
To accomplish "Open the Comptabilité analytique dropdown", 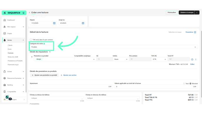I will [x=85, y=59].
